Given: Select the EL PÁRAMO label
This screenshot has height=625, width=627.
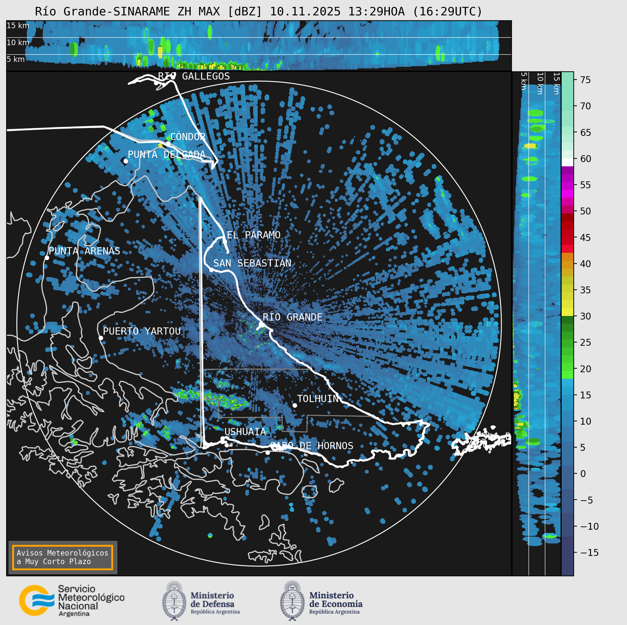Looking at the screenshot, I should click(253, 235).
